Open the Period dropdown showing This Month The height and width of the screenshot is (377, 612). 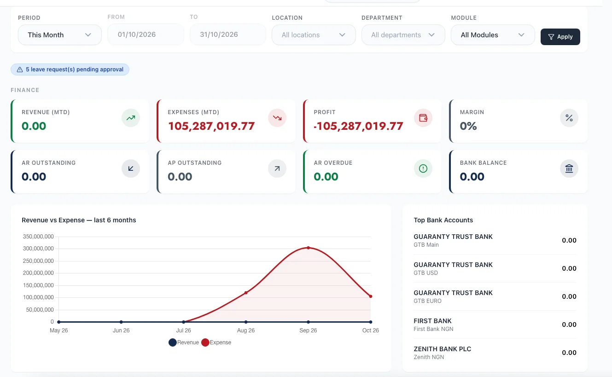(60, 35)
